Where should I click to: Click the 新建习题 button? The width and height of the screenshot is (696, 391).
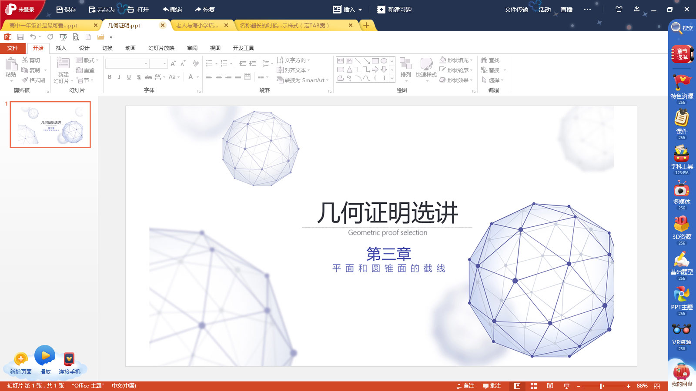[x=394, y=10]
